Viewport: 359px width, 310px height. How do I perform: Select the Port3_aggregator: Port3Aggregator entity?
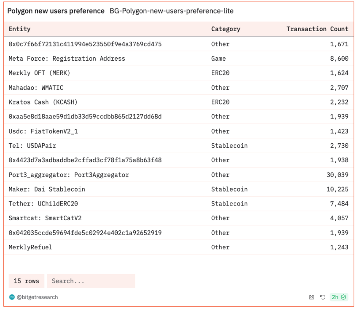tap(69, 175)
